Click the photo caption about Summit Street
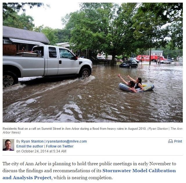Viewport: 186px width, 183px height. click(74, 129)
